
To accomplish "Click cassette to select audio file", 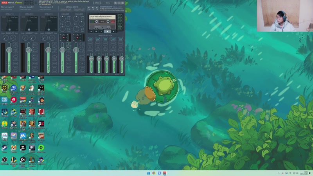I will tap(102, 17).
